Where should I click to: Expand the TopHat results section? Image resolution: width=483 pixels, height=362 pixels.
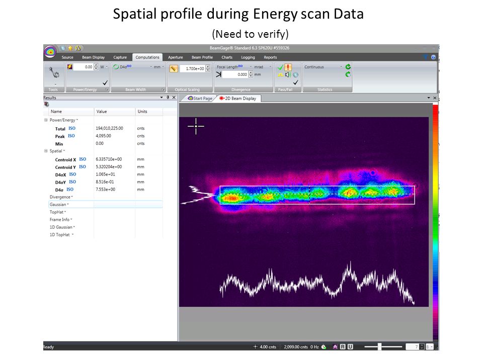tap(57, 212)
